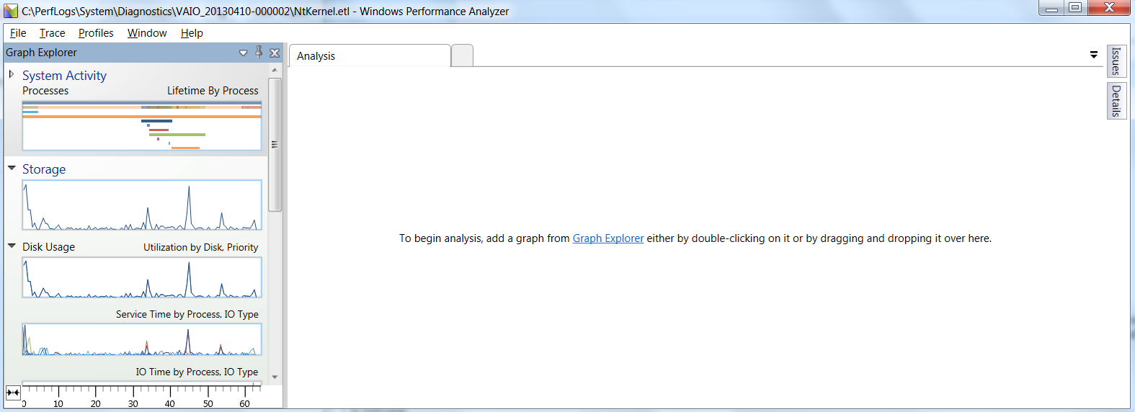Click IO Time by Process, IO Type label
Screen dimensions: 1135x412
tap(197, 372)
